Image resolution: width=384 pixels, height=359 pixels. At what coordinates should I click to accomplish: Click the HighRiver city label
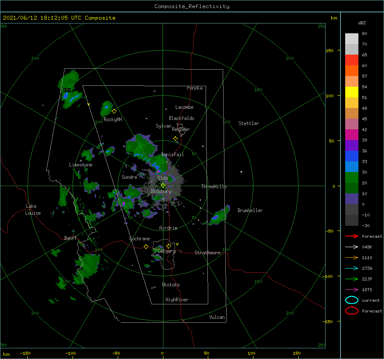click(177, 300)
